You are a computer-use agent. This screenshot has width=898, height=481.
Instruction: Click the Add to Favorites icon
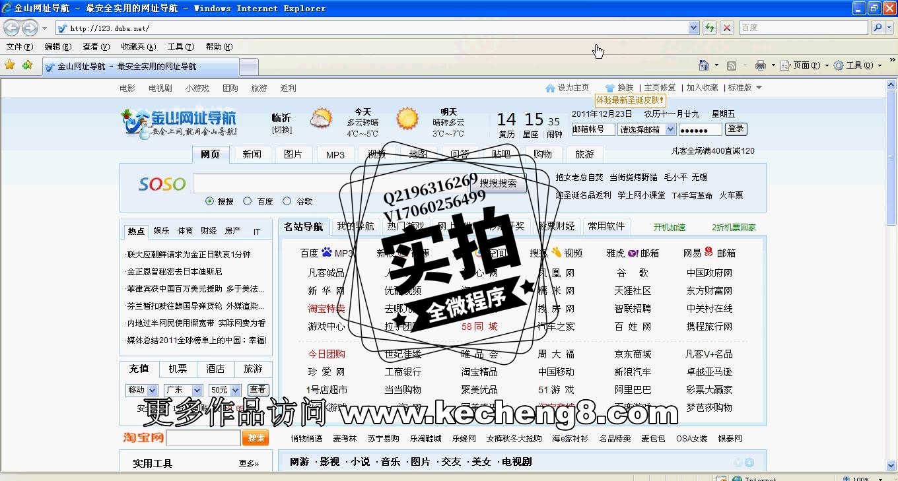27,65
